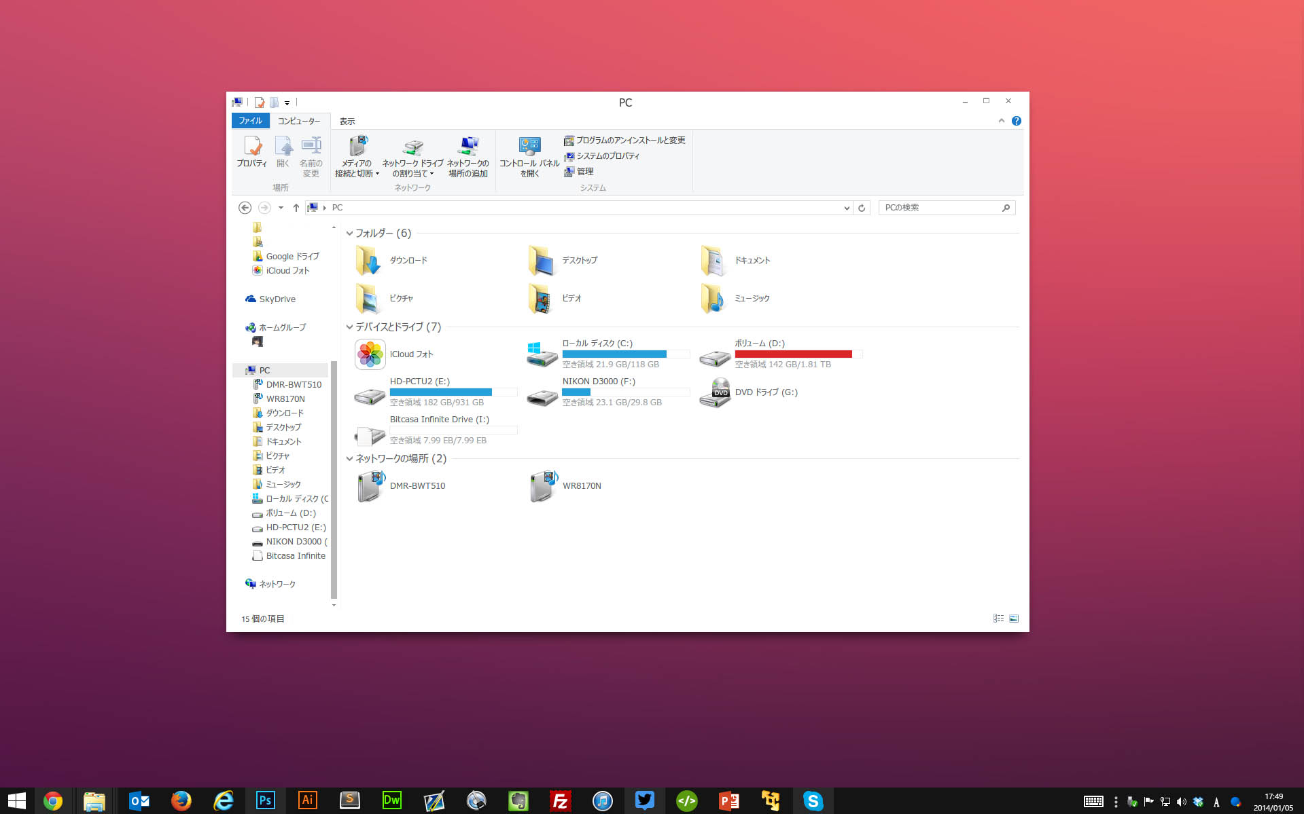Switch to large icons view in status bar

pyautogui.click(x=1014, y=618)
